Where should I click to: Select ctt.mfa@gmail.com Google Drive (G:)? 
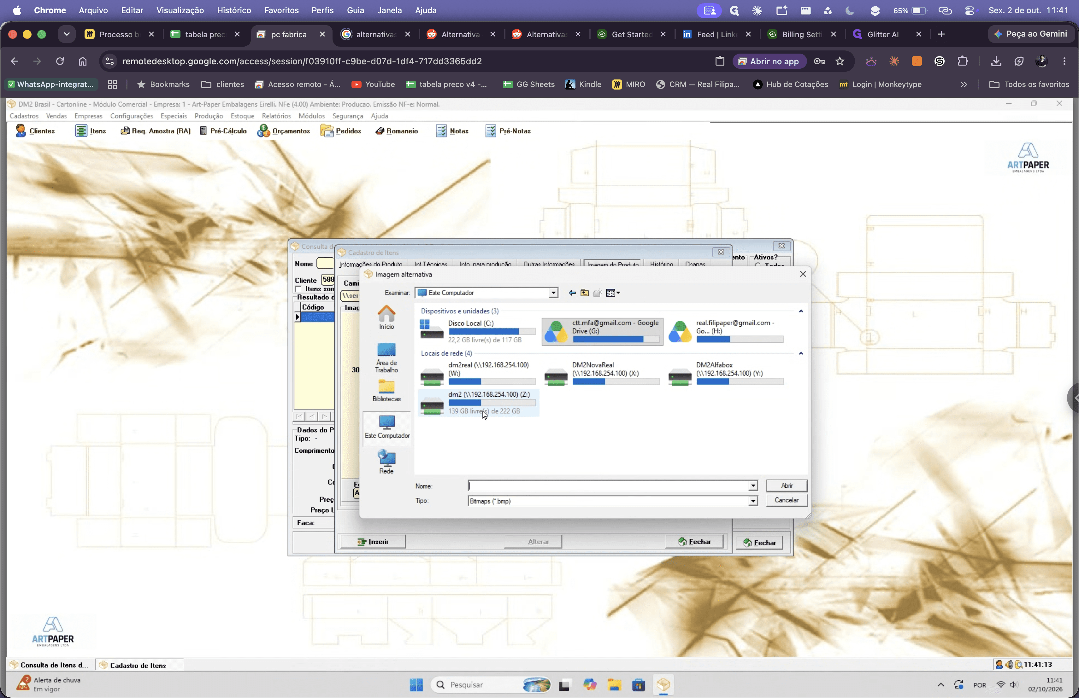coord(602,331)
